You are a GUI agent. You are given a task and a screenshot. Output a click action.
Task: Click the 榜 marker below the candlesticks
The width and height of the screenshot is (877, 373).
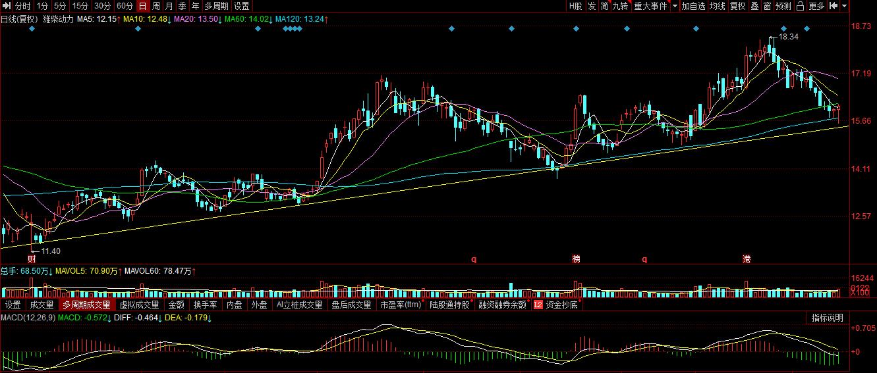tap(577, 259)
